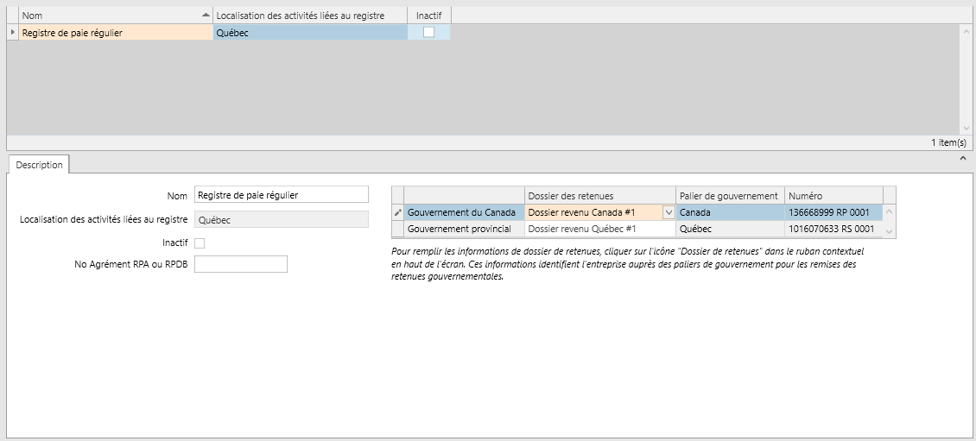Select the 'Gouvernement du Canada' row cell
The image size is (976, 441).
point(465,212)
